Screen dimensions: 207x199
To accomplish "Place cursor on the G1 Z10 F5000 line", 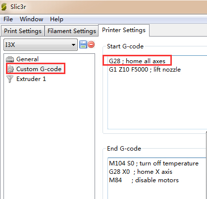I will click(145, 70).
